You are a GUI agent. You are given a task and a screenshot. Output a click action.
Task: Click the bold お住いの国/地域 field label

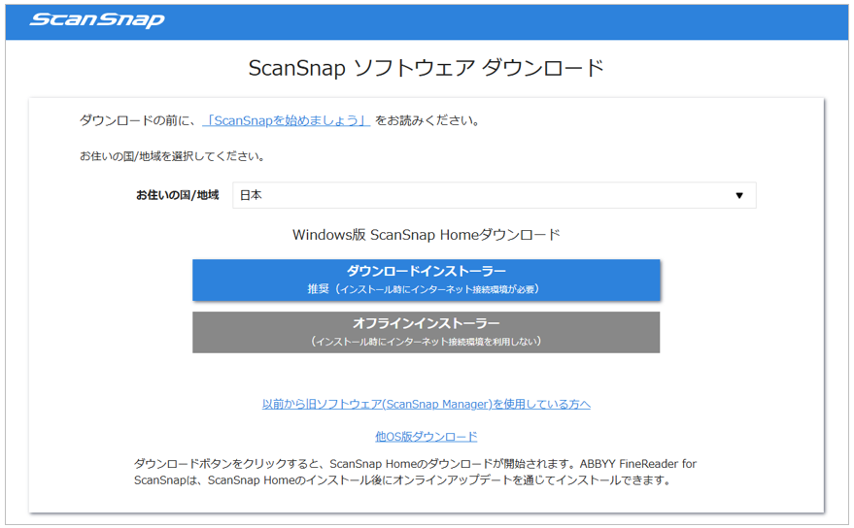[177, 195]
